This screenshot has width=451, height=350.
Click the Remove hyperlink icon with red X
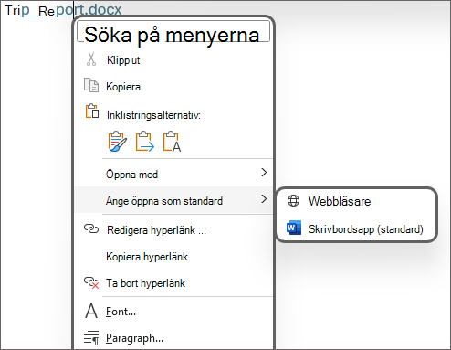[x=91, y=282]
